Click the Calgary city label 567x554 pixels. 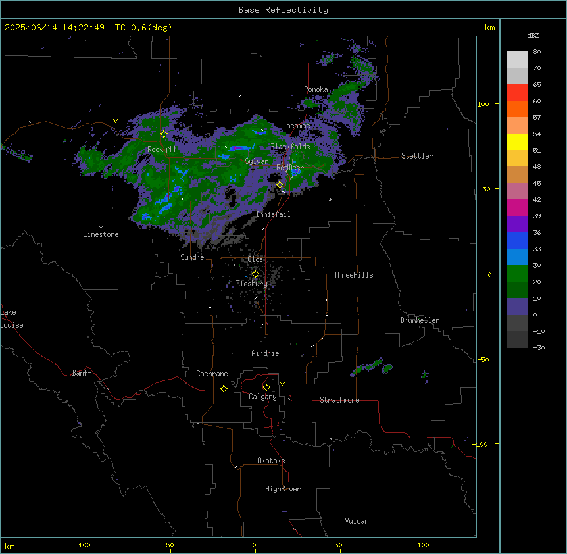[x=263, y=397]
